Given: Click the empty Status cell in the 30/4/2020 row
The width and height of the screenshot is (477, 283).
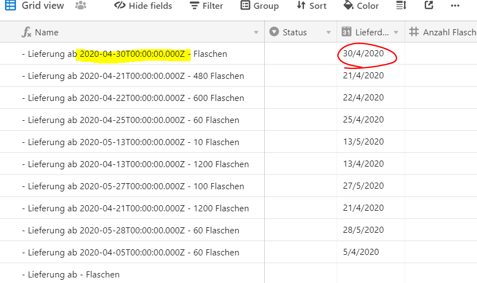Looking at the screenshot, I should coord(301,54).
